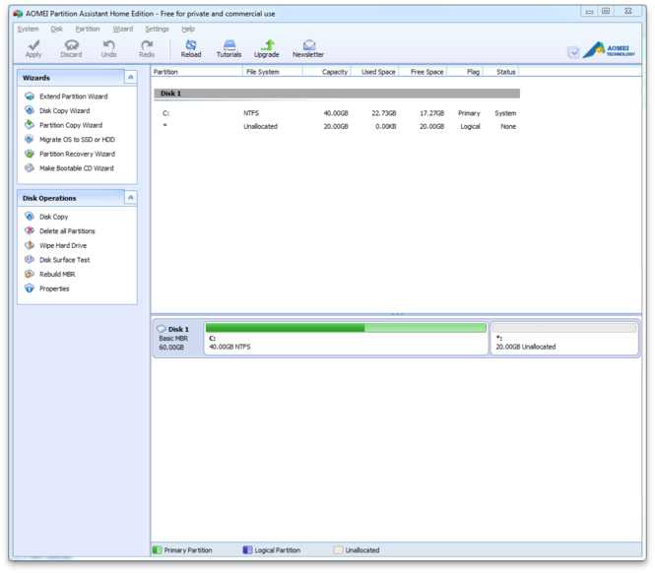Click the Disk 1 Basic MBR 60.00GB label
Image resolution: width=655 pixels, height=573 pixels.
[178, 338]
